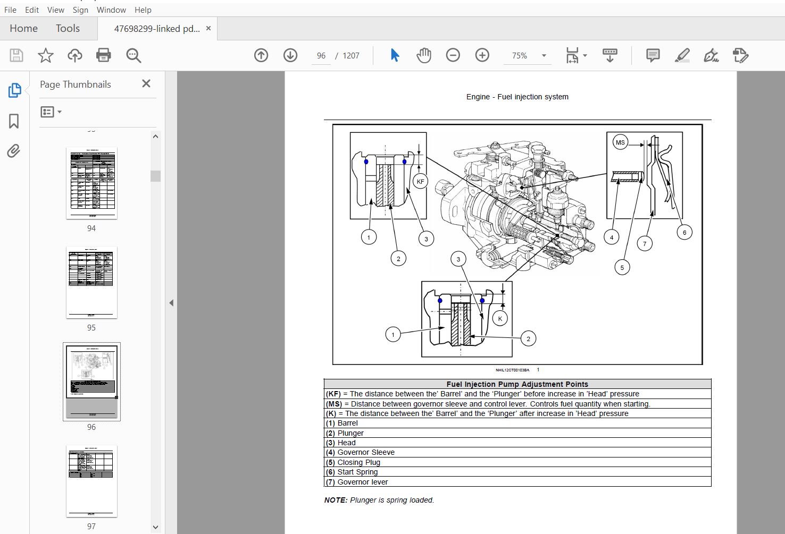Image resolution: width=785 pixels, height=534 pixels.
Task: Bookmark document with the star icon
Action: coord(46,55)
